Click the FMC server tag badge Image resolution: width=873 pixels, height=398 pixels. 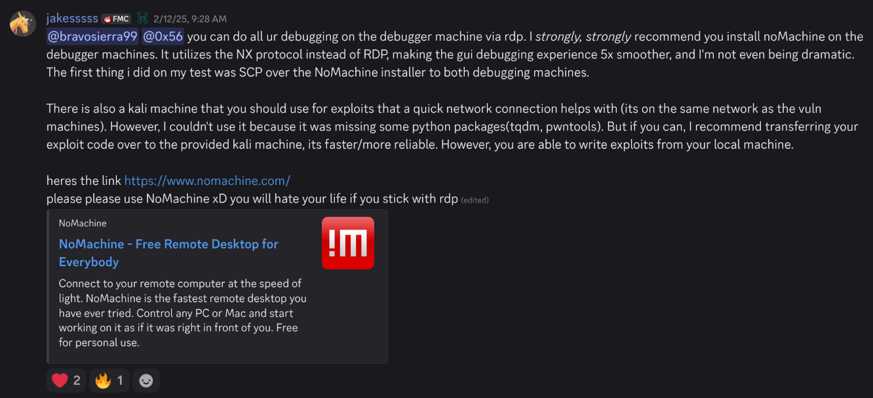117,19
